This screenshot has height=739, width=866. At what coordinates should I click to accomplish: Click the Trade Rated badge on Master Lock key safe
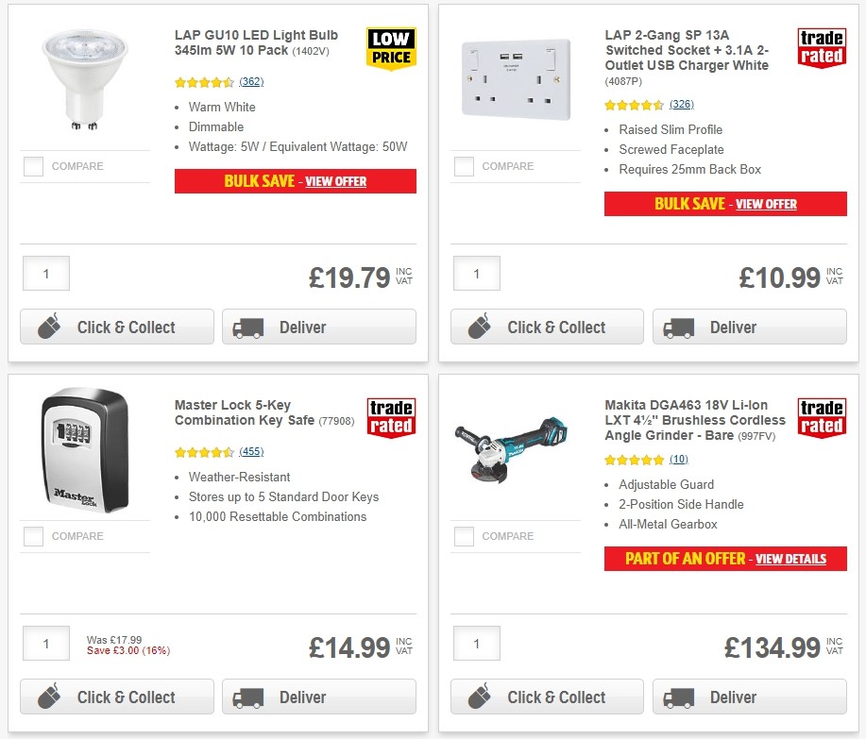[x=390, y=416]
